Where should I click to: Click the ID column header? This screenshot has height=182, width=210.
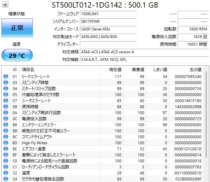pyautogui.click(x=15, y=69)
